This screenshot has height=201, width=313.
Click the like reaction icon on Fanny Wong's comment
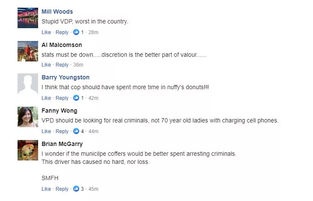[77, 131]
